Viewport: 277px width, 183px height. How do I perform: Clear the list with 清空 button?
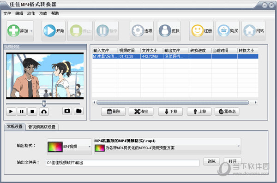pyautogui.click(x=141, y=112)
